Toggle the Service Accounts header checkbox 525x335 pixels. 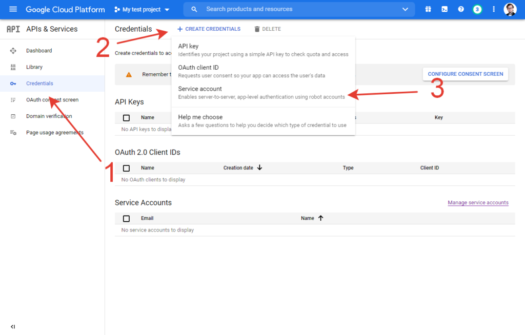(x=127, y=218)
